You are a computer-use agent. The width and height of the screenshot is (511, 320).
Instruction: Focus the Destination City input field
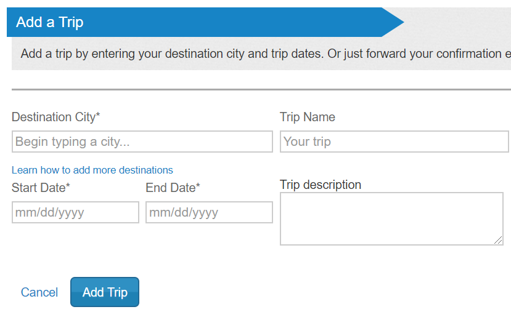tap(142, 142)
